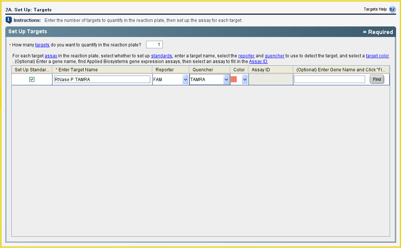401x248 pixels.
Task: Expand the Quencher dropdown showing TAMRA
Action: click(x=226, y=79)
